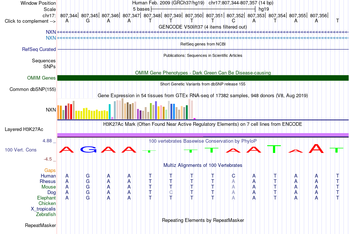Viewport: 349px width, 234px height.
Task: Click the orange 'Gaps' alignment label
Action: [x=50, y=171]
